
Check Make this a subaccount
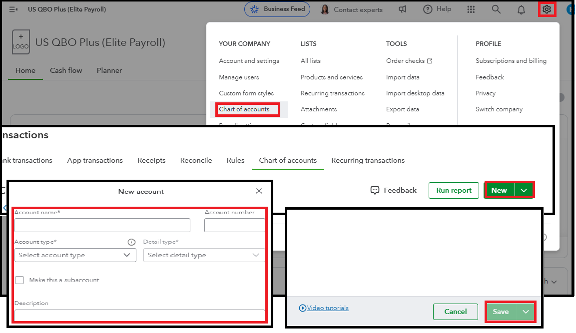pos(19,280)
